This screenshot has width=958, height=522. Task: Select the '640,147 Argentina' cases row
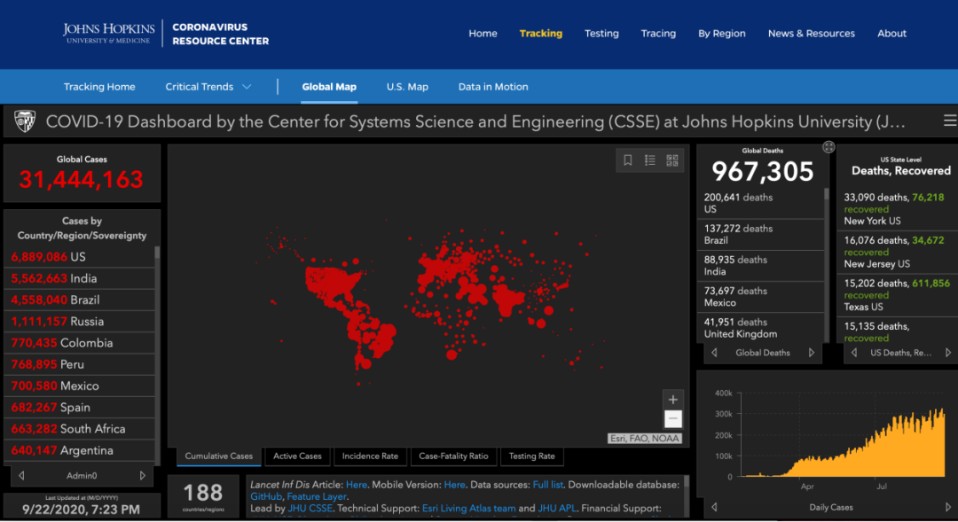[80, 450]
